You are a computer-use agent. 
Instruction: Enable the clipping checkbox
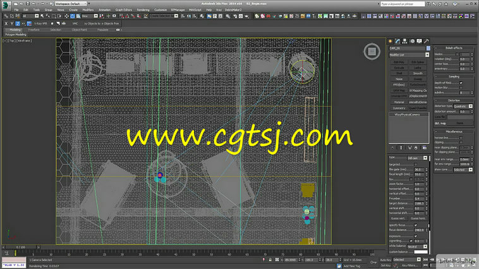click(461, 142)
